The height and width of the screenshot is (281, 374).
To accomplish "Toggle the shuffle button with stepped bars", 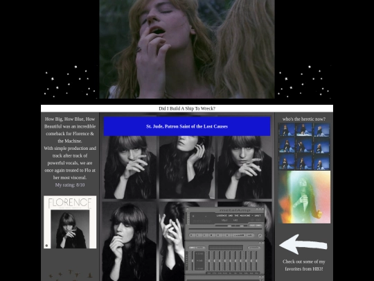I will [239, 235].
